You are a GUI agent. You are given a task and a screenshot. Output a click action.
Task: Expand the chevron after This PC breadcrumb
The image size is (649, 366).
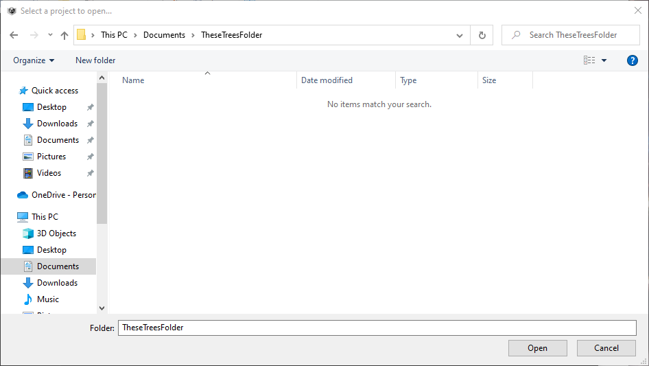click(135, 35)
